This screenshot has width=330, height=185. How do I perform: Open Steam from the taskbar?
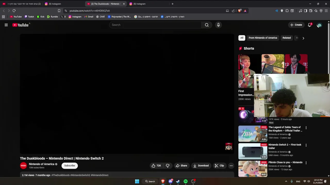pyautogui.click(x=178, y=181)
